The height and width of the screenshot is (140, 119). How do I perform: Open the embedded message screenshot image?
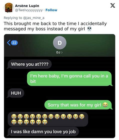tap(59, 86)
